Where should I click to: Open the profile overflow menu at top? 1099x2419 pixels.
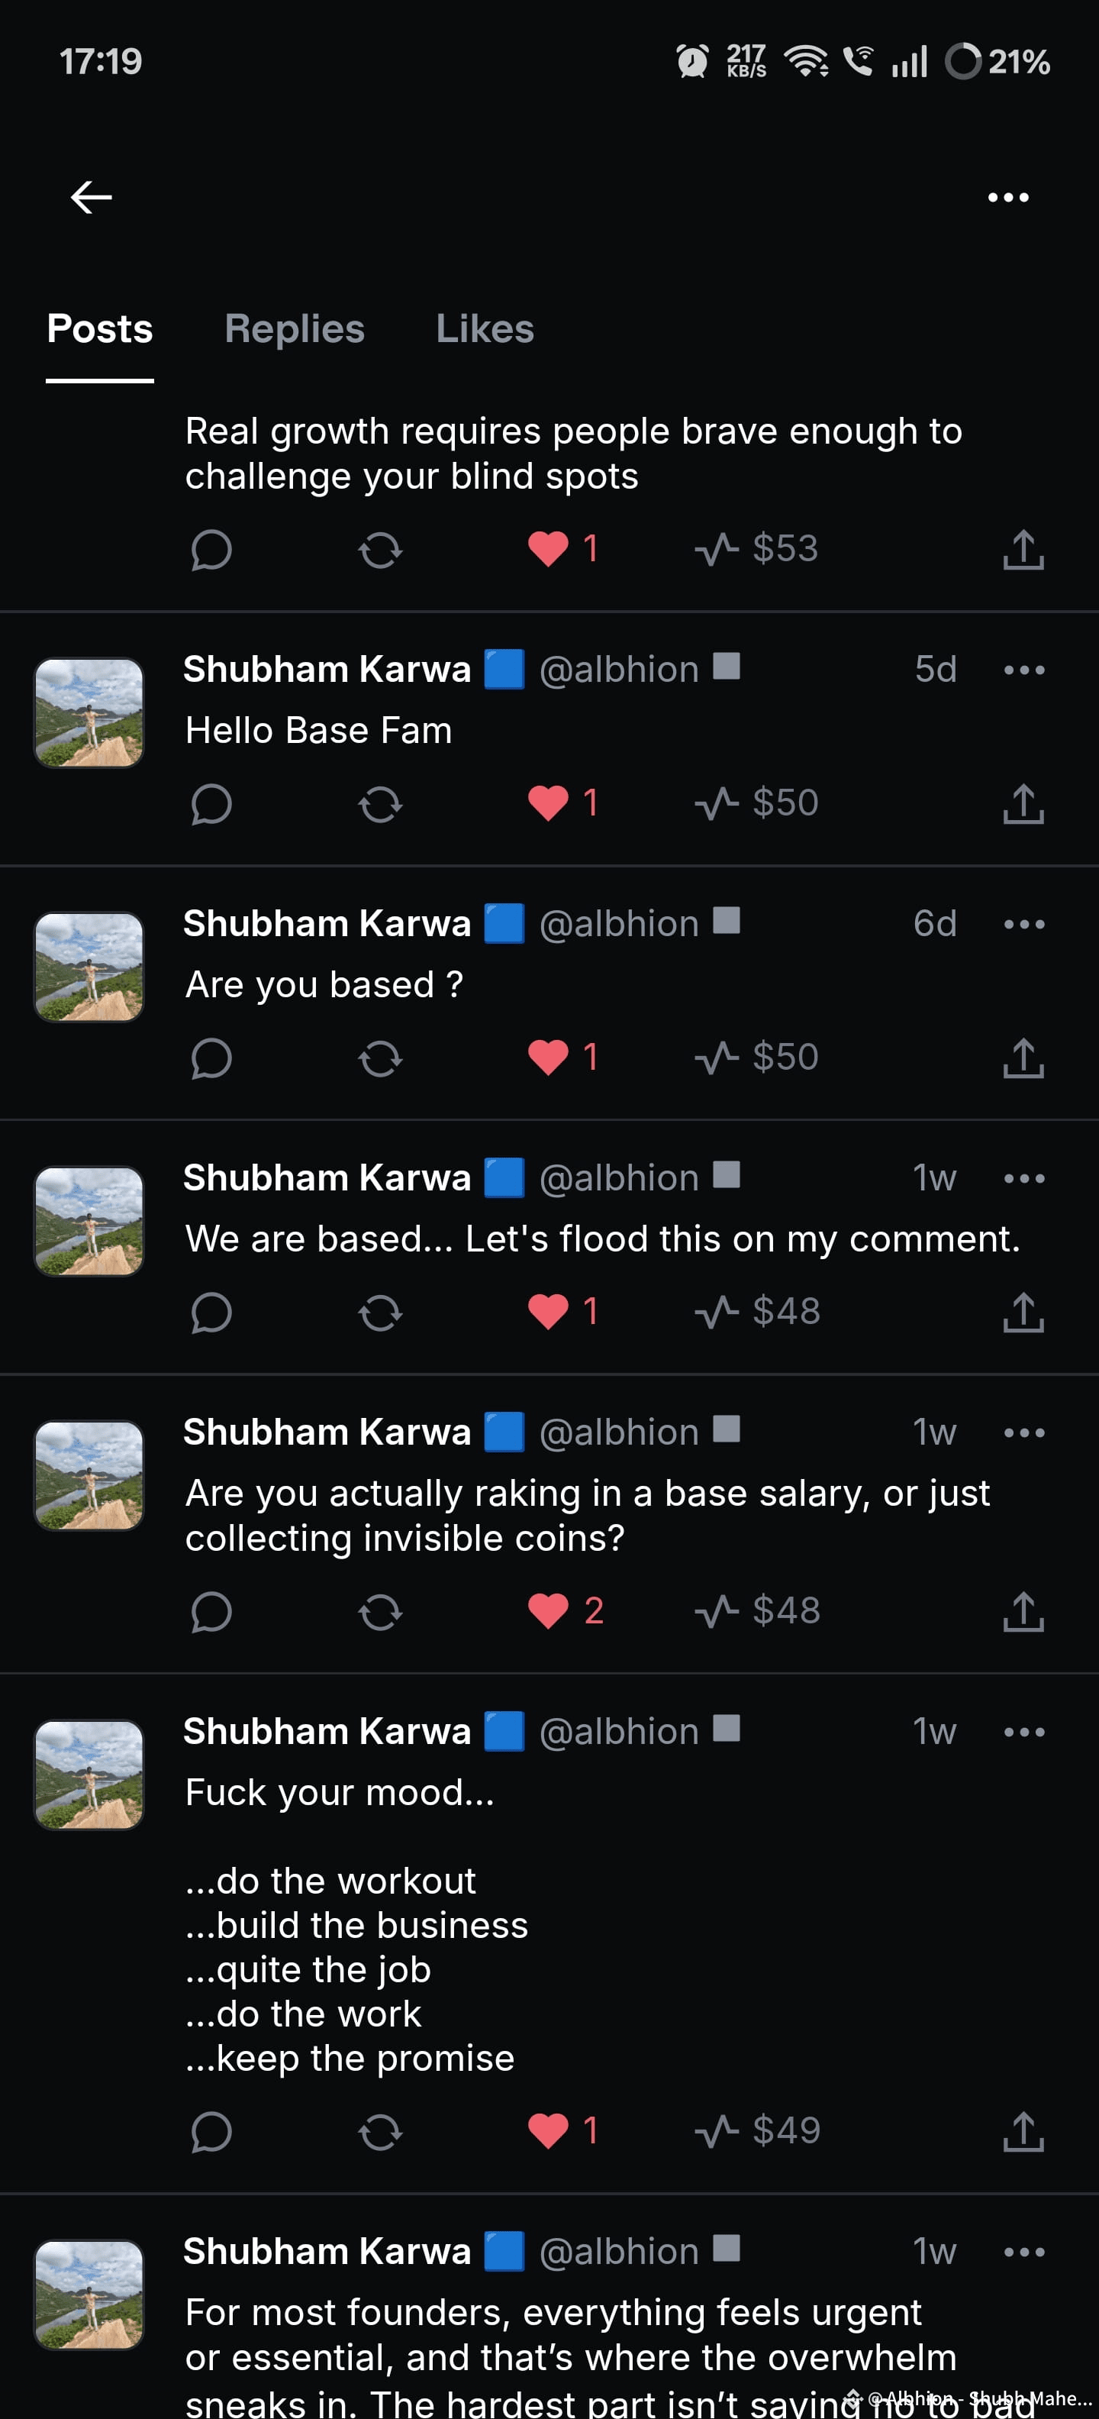click(1008, 197)
